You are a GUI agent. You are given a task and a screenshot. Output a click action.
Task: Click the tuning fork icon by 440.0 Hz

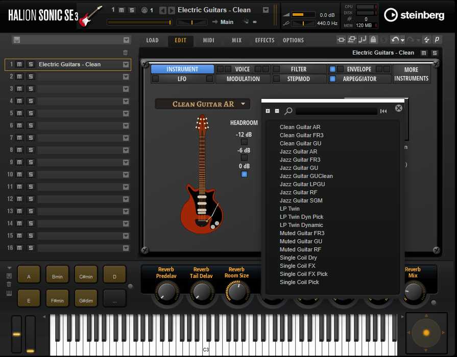pyautogui.click(x=286, y=23)
